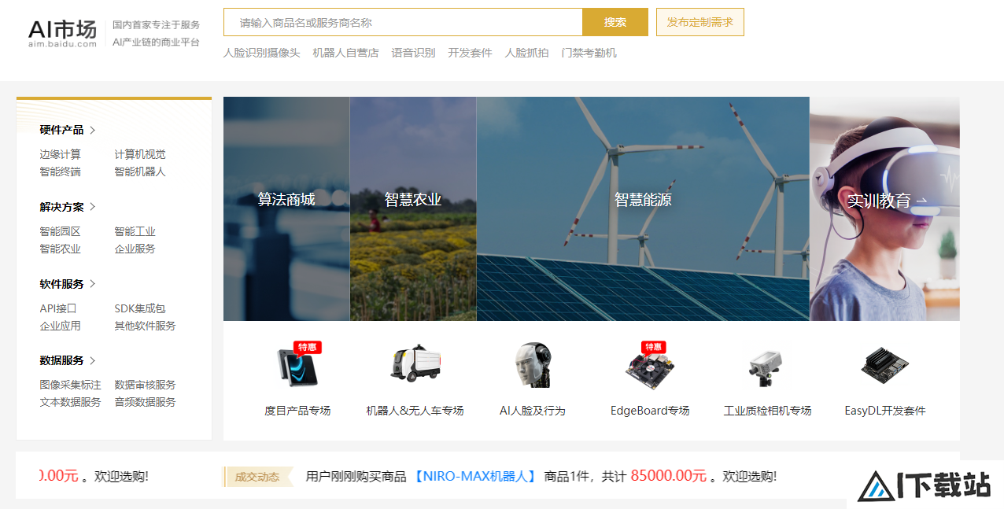Click the 成交动态 ticker tag

tap(257, 477)
